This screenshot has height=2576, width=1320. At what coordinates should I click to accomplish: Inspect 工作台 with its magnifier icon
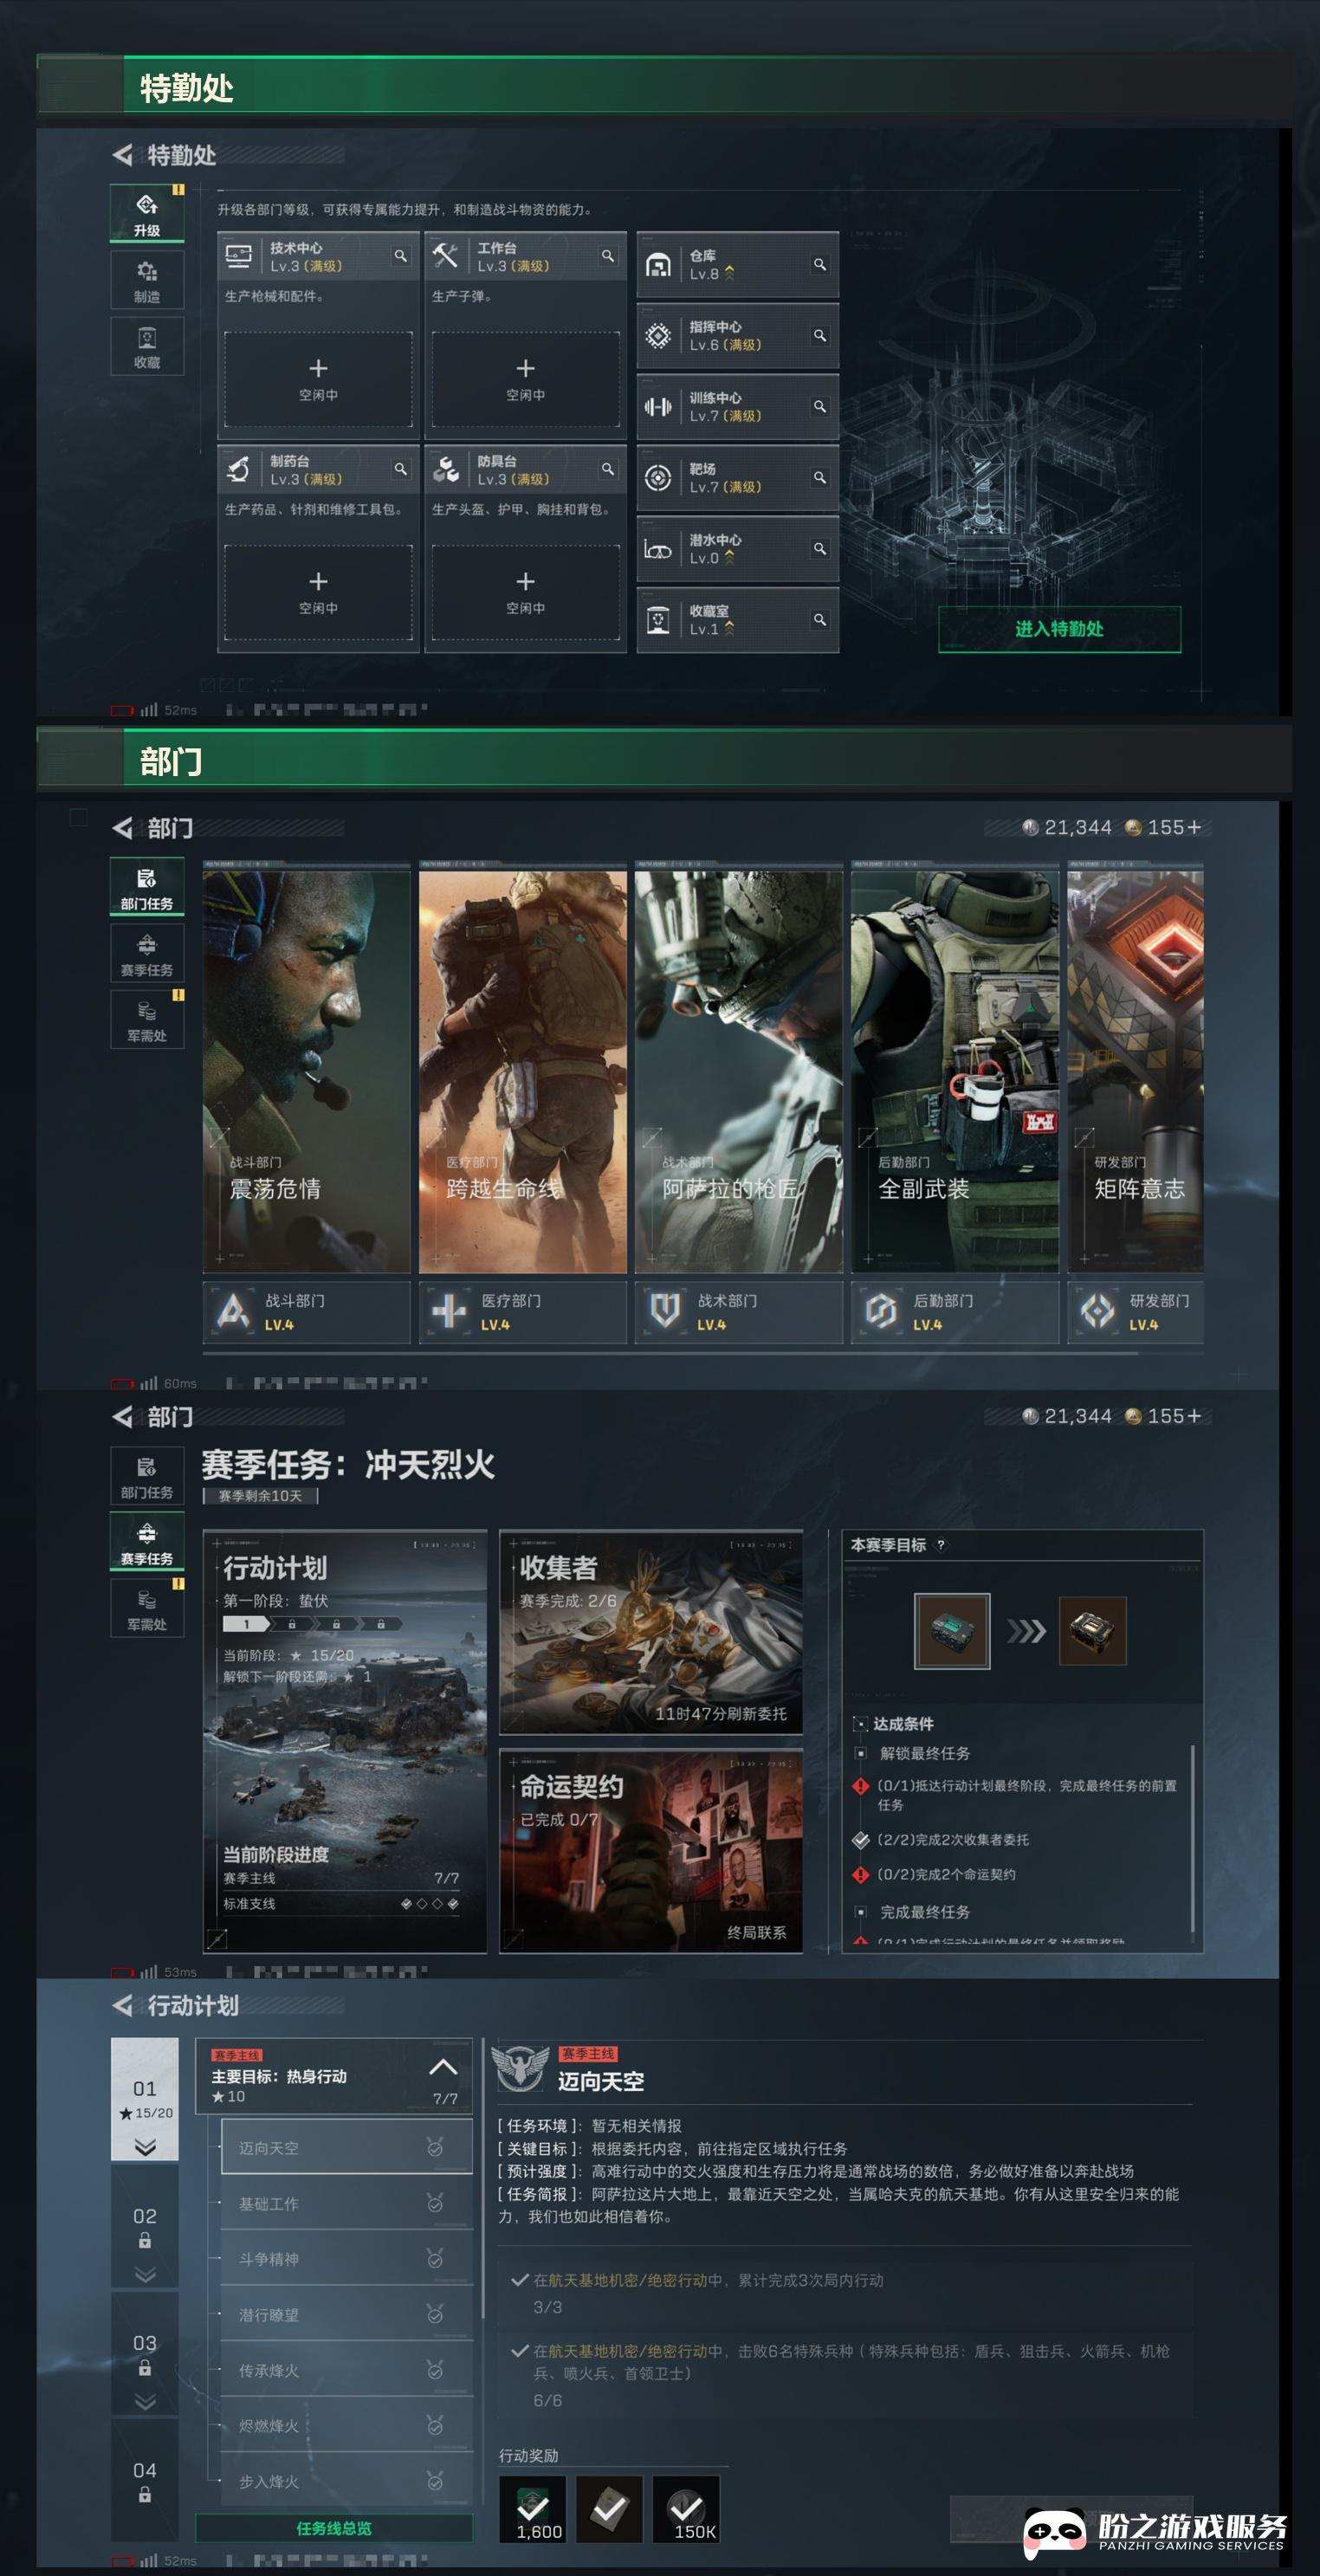tap(607, 256)
